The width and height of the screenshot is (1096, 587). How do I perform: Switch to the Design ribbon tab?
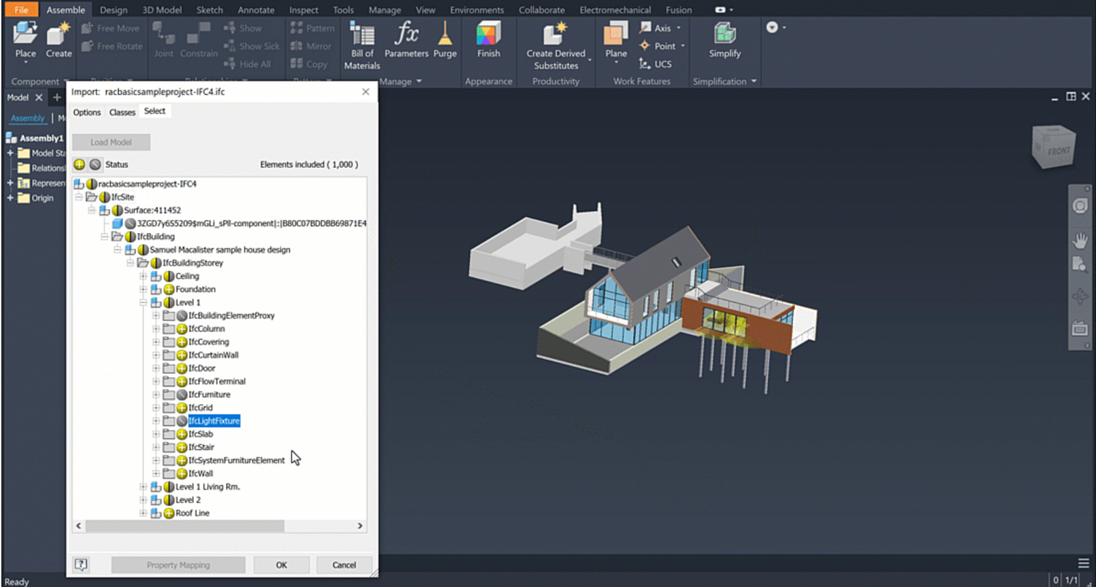point(113,10)
